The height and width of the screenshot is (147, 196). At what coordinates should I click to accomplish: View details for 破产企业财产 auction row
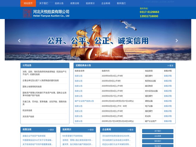coord(168,121)
